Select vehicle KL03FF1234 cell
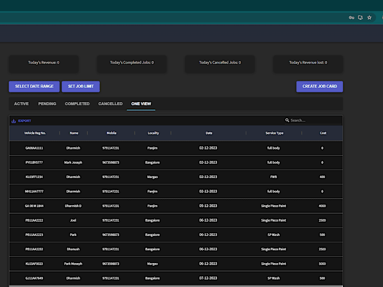Viewport: 383px width, 287px height. (x=34, y=177)
